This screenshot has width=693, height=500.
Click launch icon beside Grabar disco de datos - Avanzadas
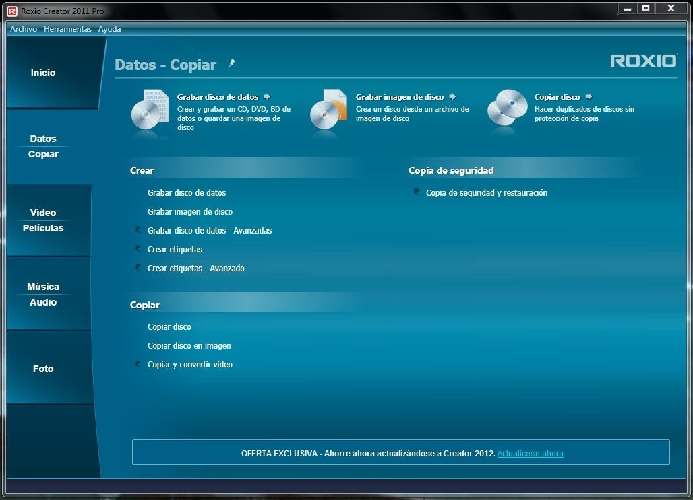[x=138, y=229]
